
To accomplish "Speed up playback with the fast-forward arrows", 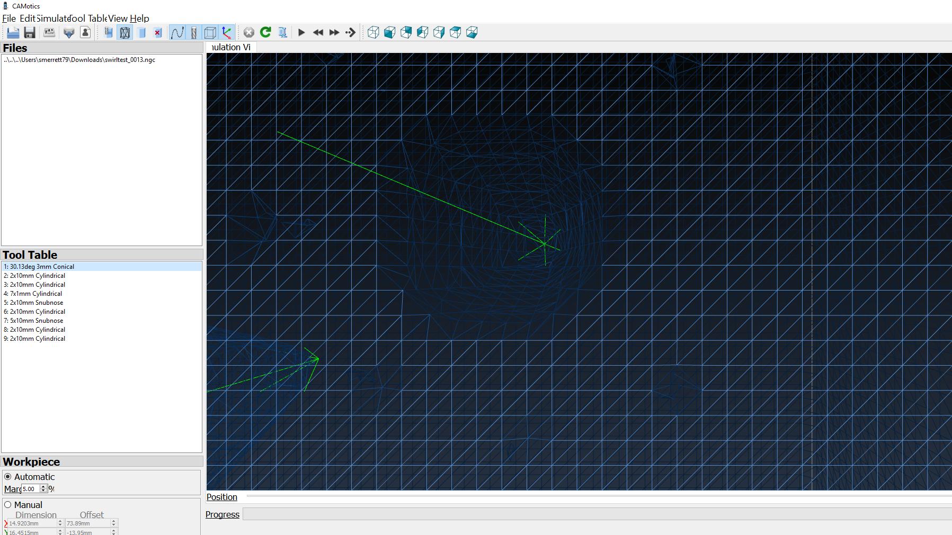I will point(334,33).
